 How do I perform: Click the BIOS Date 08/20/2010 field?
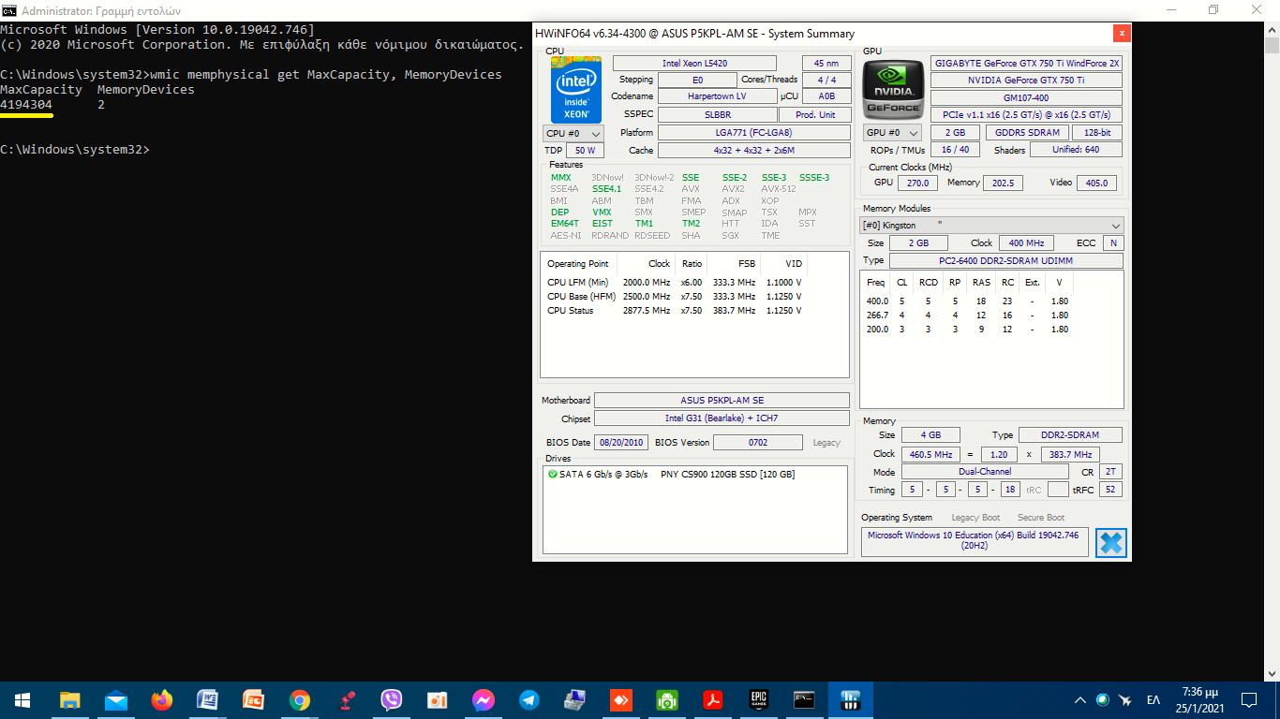(620, 443)
